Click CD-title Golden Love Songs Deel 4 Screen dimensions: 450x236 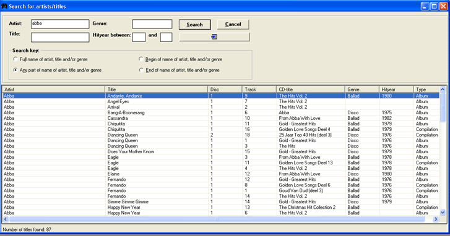[305, 130]
